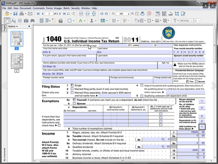218x164 pixels.
Task: Click the Save disk icon
Action: pos(15,14)
